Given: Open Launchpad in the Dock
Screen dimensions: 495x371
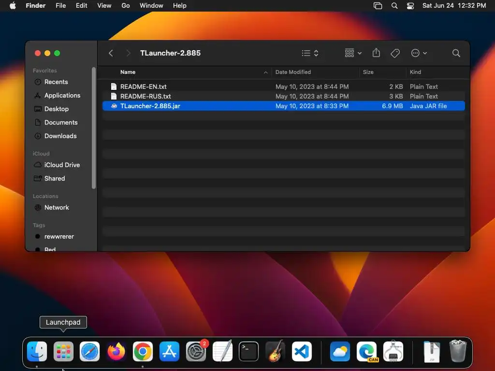Looking at the screenshot, I should point(63,351).
